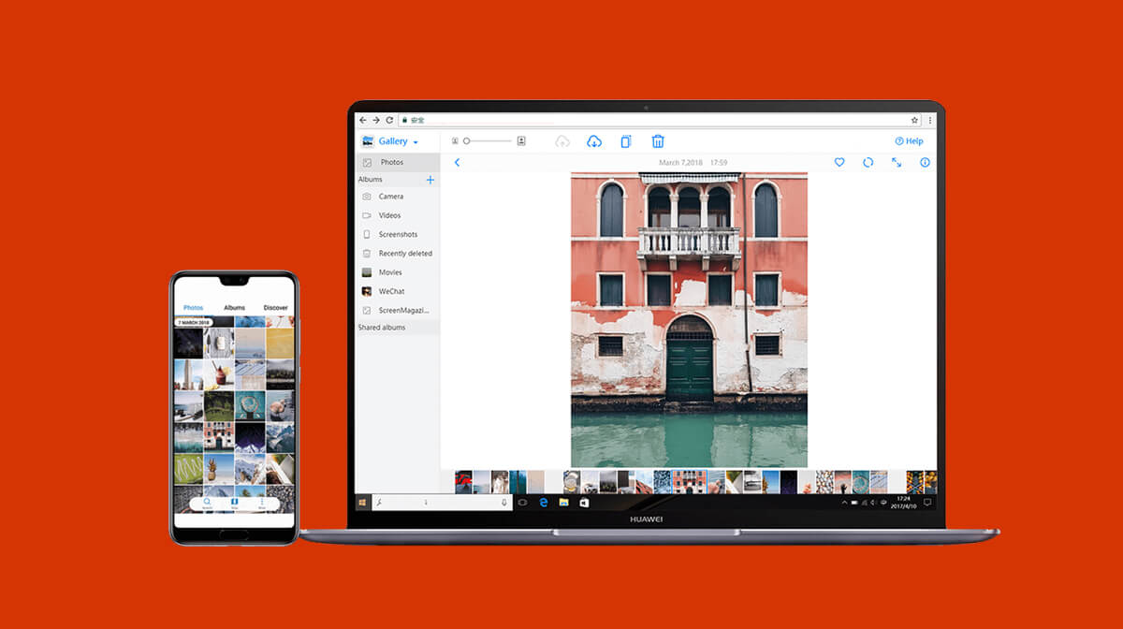Click the small thumbnail size icon
1123x629 pixels.
tap(455, 141)
